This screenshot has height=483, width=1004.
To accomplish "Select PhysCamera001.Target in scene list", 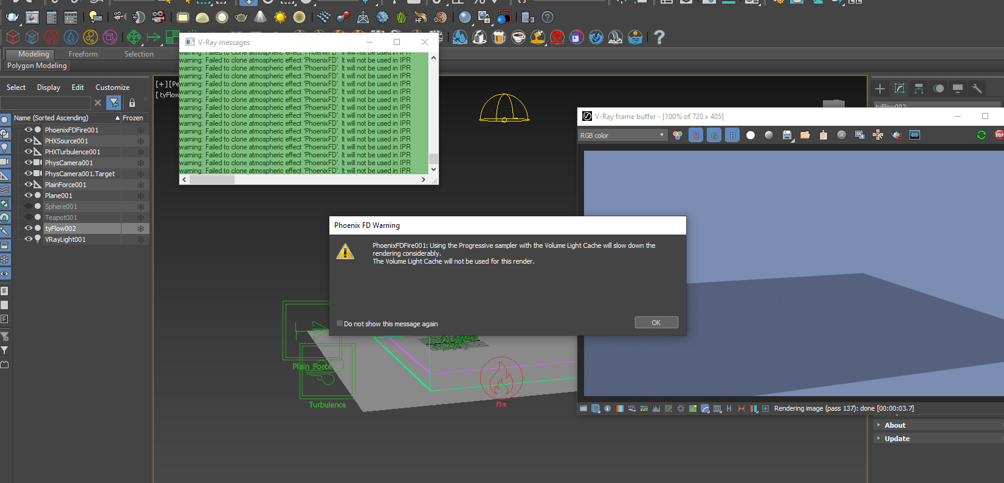I will click(x=80, y=174).
